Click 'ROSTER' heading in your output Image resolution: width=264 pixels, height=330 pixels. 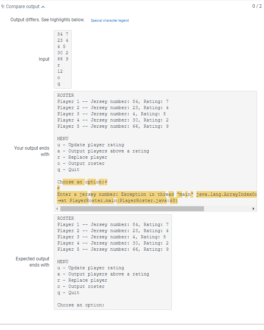pyautogui.click(x=65, y=95)
